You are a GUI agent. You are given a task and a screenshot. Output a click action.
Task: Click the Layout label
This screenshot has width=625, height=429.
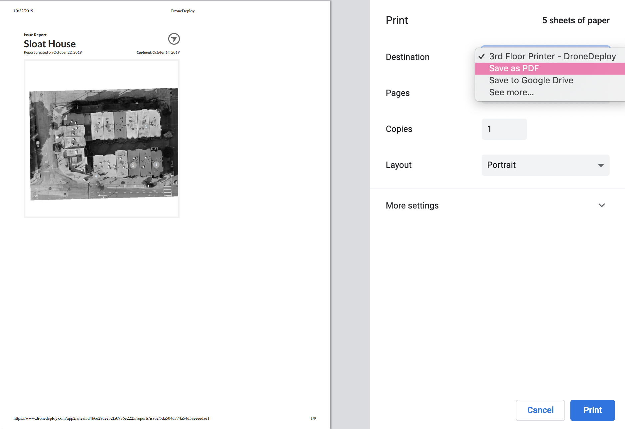click(x=398, y=165)
